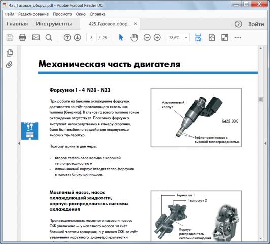Switch to the Инструменты tab
Screen dimensions: 270x244
tap(54, 24)
